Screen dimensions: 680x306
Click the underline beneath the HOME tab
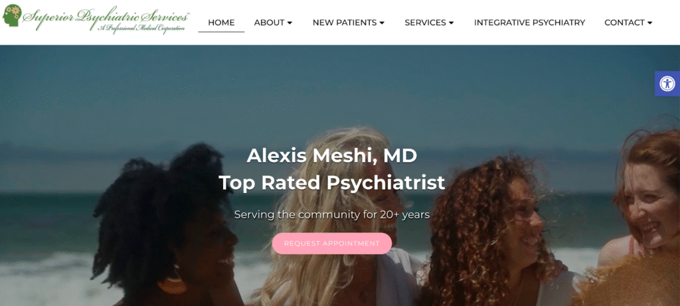pos(221,32)
